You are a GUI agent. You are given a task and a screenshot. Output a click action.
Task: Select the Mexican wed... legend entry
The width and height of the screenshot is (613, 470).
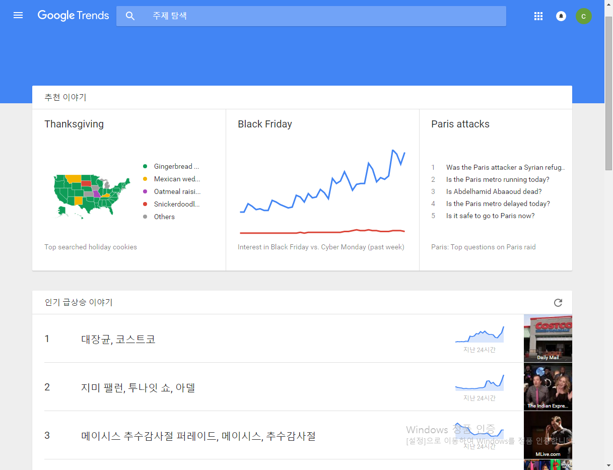(x=171, y=179)
